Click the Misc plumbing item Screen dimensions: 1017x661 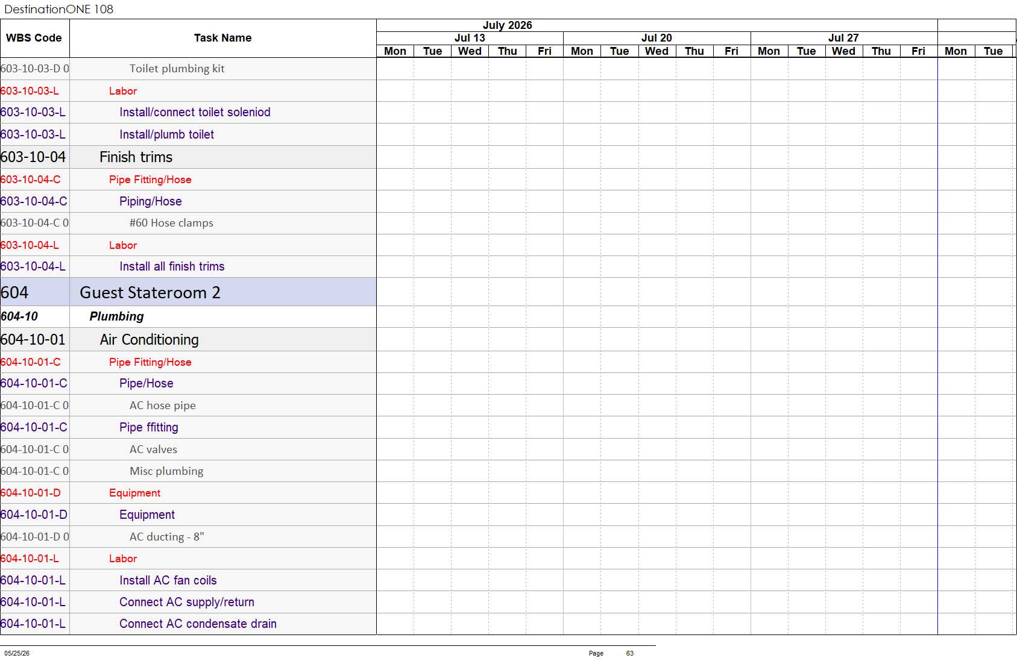click(x=166, y=471)
